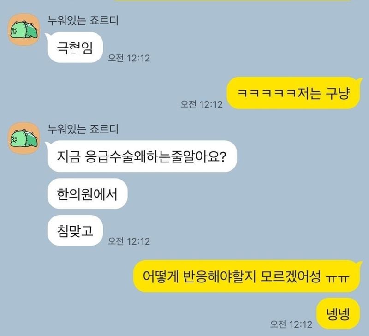Open the first 누워있는 죠르디 profile picture
Viewport: 369px width, 336px height.
tap(24, 30)
